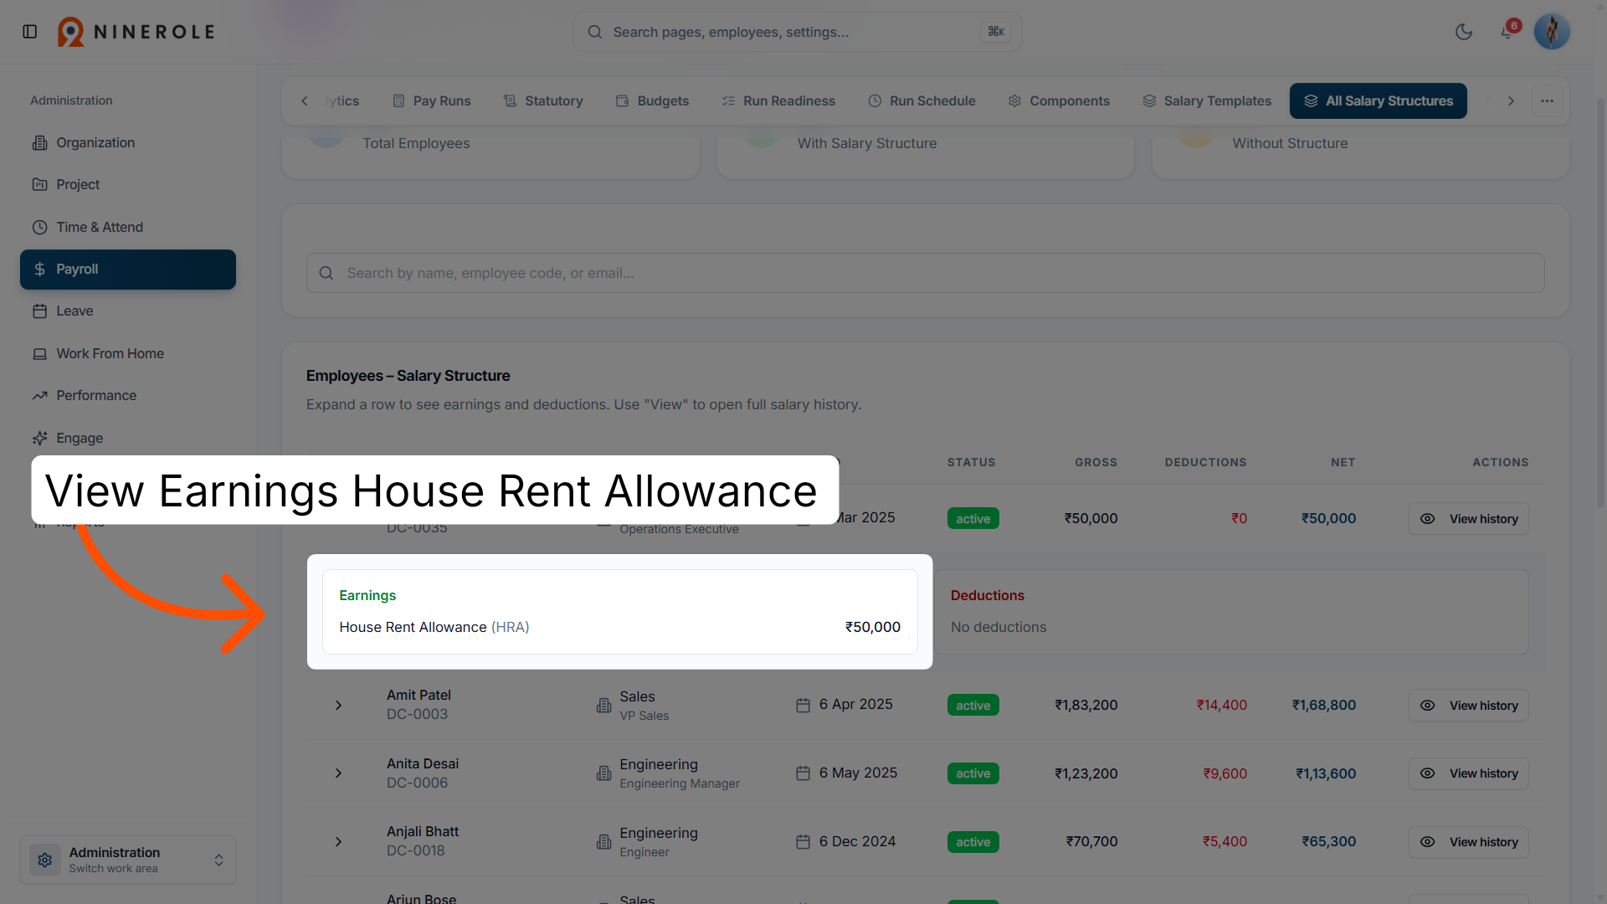Open tab bar more options ellipsis
Screen dimensions: 1607x904
[x=1547, y=100]
